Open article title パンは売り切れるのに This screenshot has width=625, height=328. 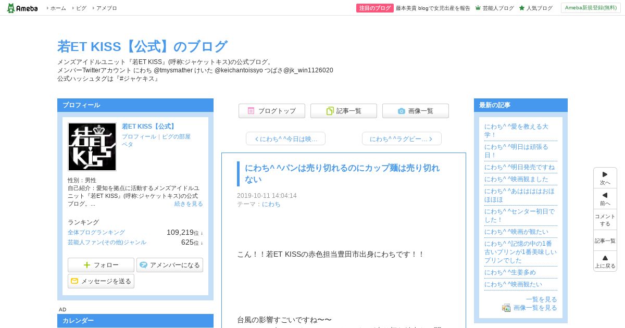pos(342,174)
